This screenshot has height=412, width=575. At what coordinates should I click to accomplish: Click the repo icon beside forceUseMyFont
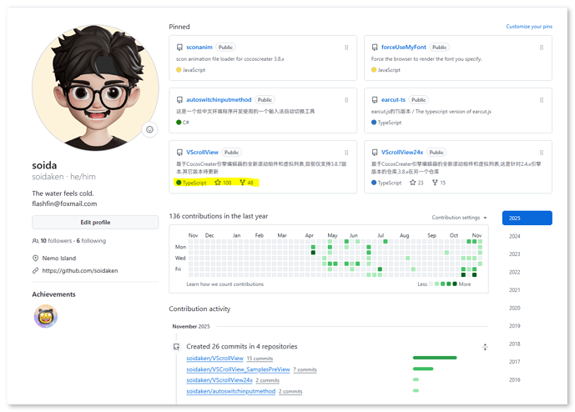click(375, 48)
